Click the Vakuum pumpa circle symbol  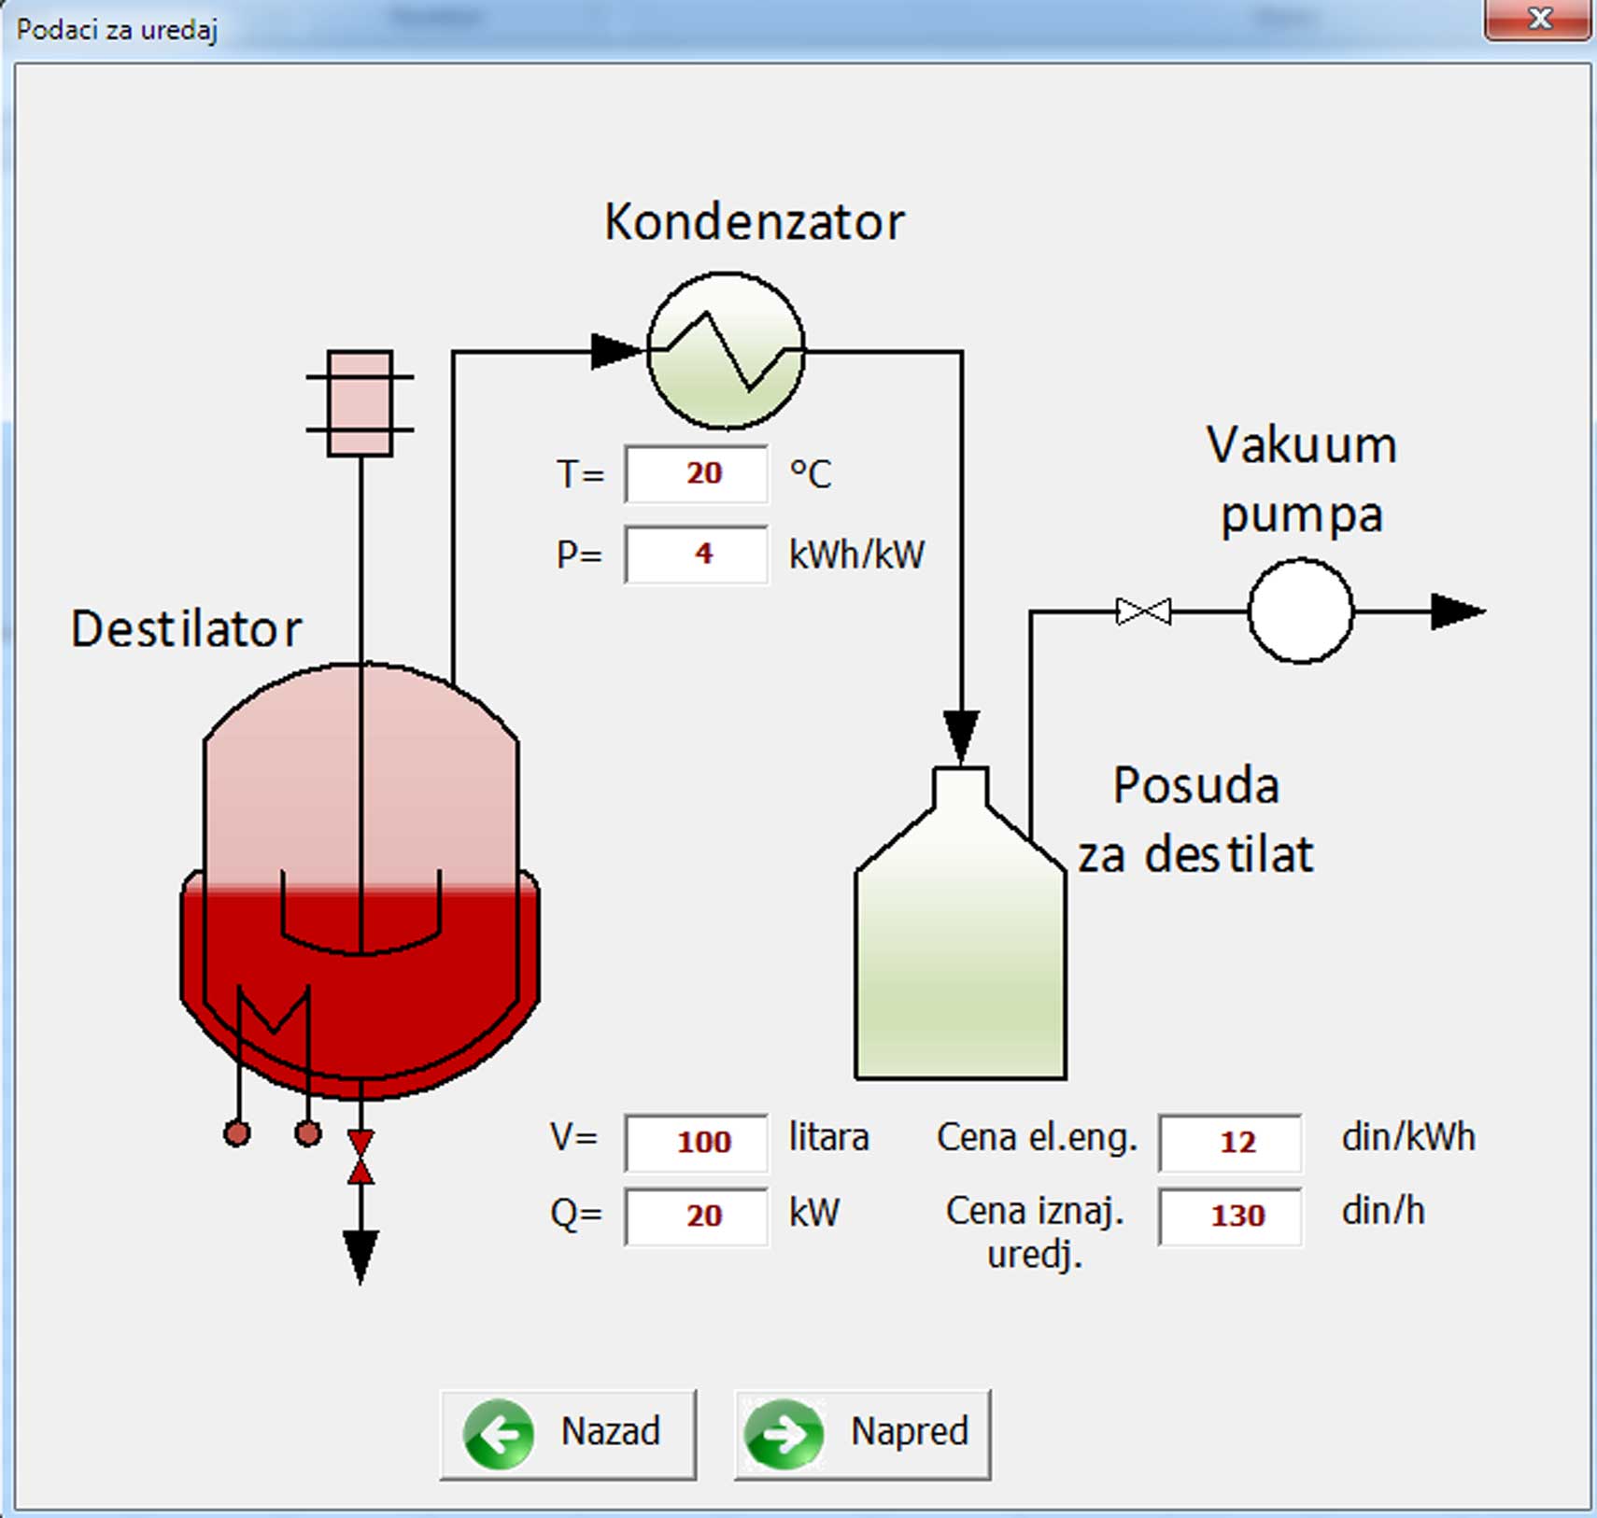[1300, 611]
